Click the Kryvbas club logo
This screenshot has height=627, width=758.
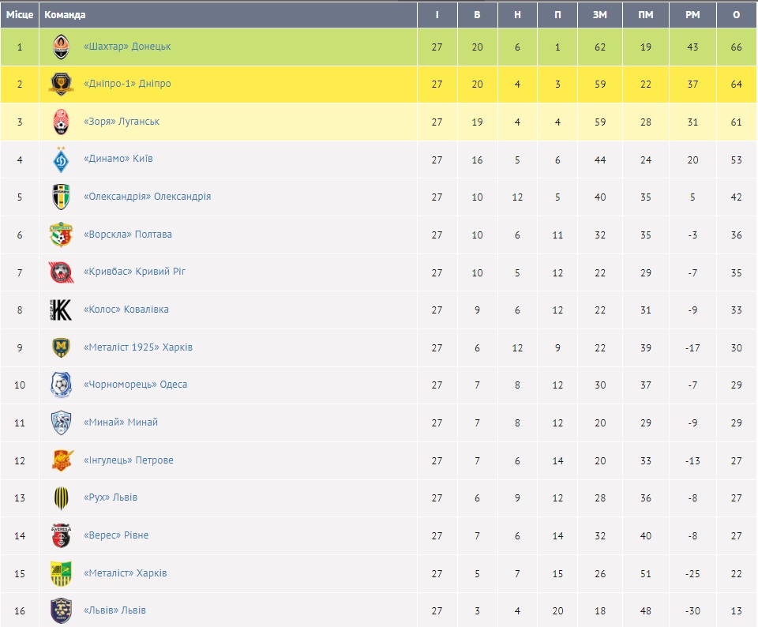[61, 272]
